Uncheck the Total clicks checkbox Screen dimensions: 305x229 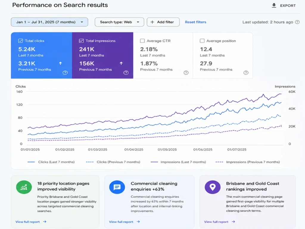21,41
